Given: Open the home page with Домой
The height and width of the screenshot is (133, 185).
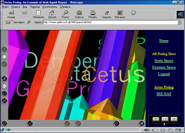Looking at the screenshot, I should click(52, 14).
